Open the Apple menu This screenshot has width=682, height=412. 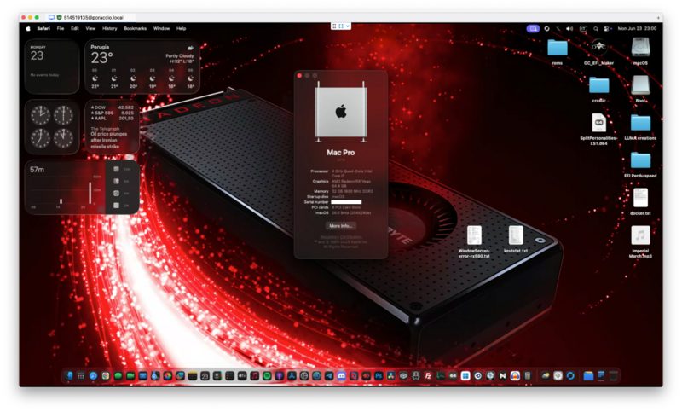pos(28,28)
